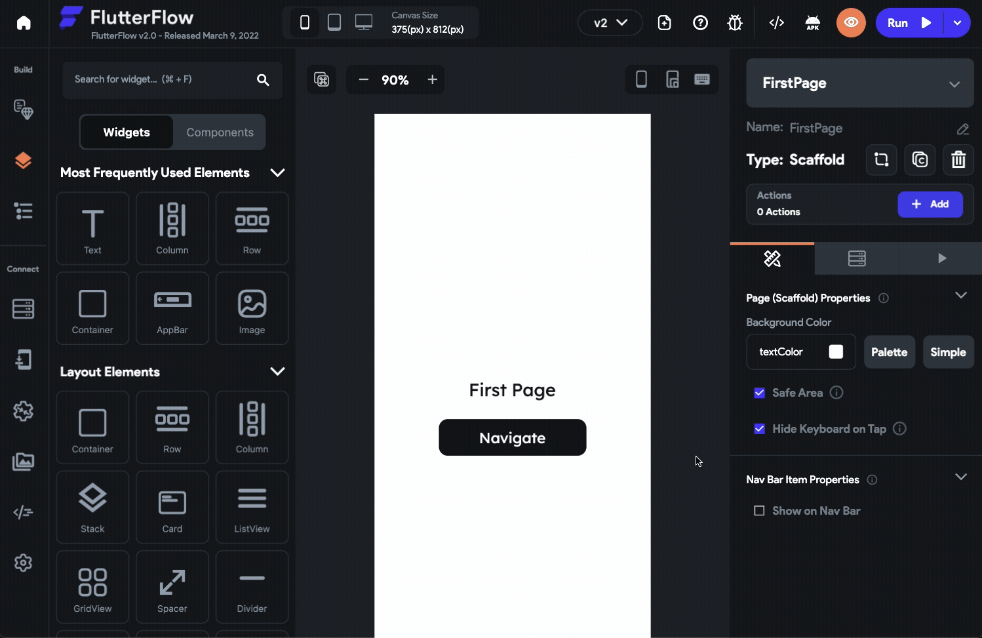Select the properties design tab icon
Viewport: 982px width, 638px height.
pyautogui.click(x=772, y=258)
